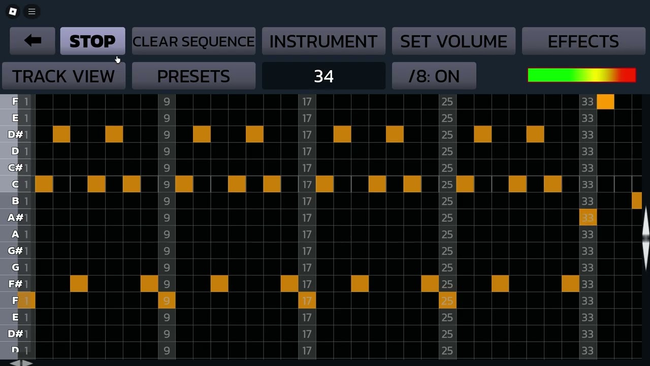The image size is (650, 366).
Task: Toggle the C note at step 2
Action: pyautogui.click(x=44, y=184)
